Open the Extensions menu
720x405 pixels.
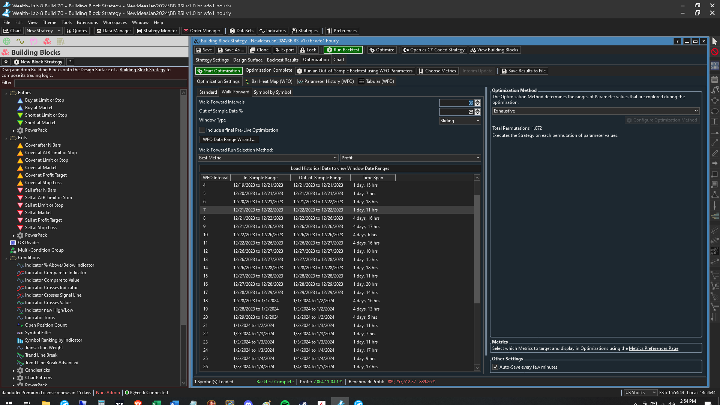click(87, 22)
